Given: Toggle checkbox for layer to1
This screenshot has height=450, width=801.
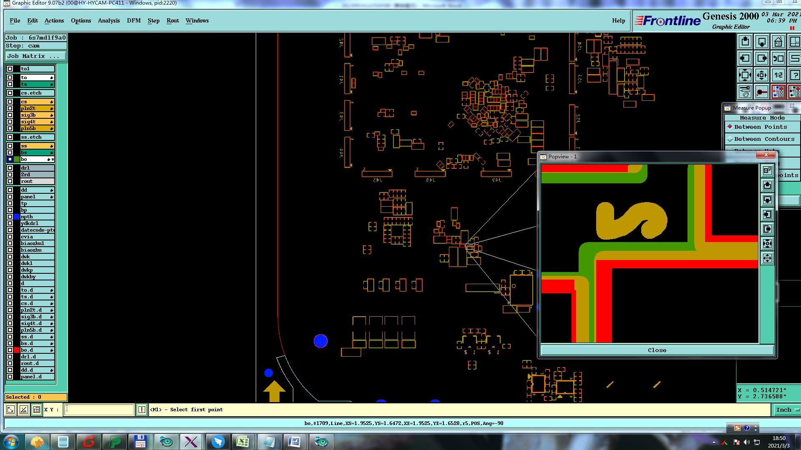Looking at the screenshot, I should click(10, 69).
